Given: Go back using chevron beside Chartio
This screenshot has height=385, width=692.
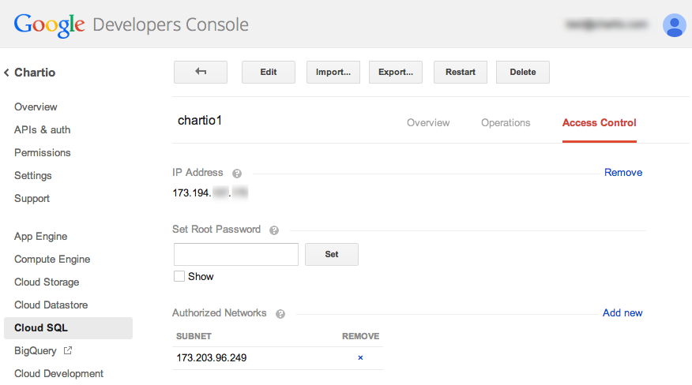Looking at the screenshot, I should click(x=6, y=73).
